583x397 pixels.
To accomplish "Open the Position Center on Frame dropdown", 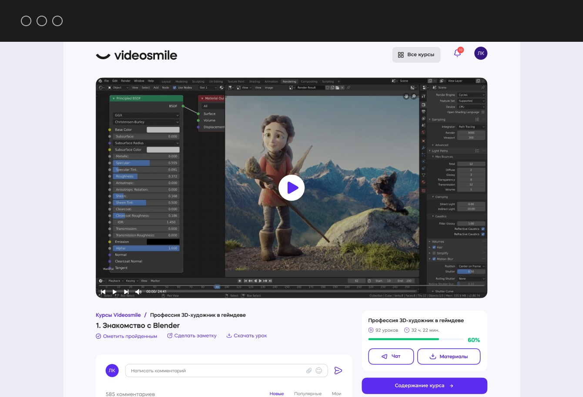I will coord(471,266).
